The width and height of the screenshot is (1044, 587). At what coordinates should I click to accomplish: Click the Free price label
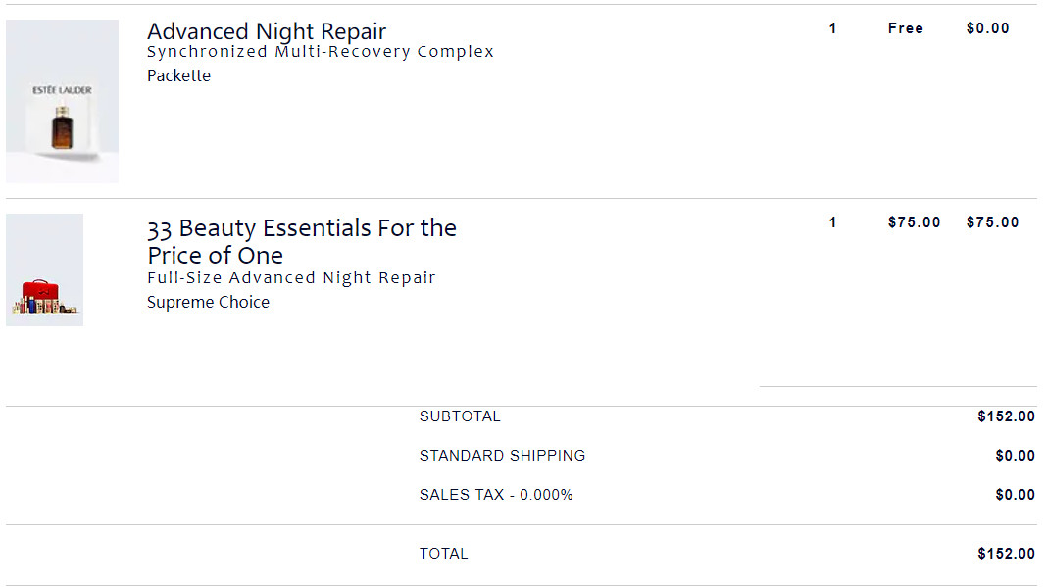pos(906,28)
